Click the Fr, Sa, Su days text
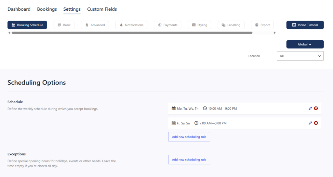The image size is (333, 177). click(183, 123)
